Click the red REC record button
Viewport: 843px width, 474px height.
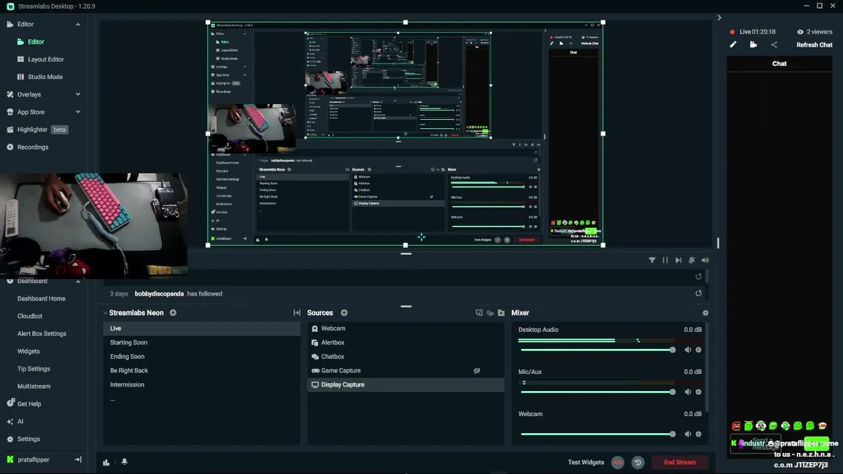coord(618,462)
